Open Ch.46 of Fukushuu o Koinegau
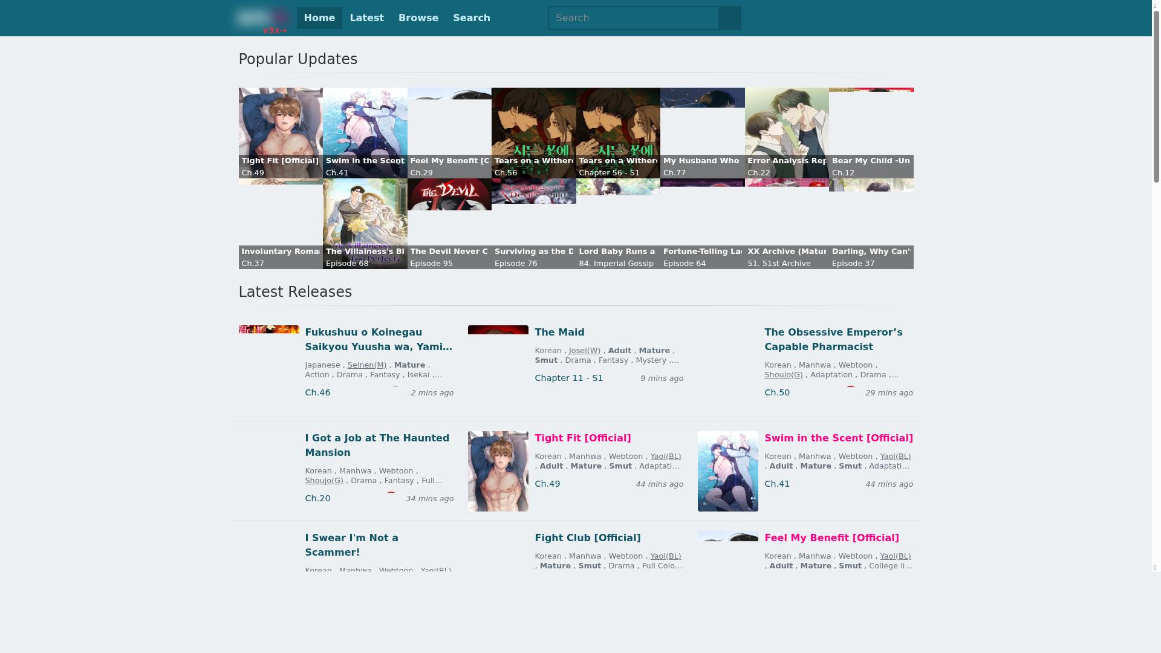 coord(317,392)
